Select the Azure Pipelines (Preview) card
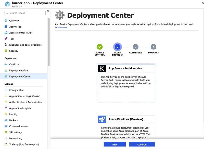Viewport: 204px width, 149px height. point(126,127)
